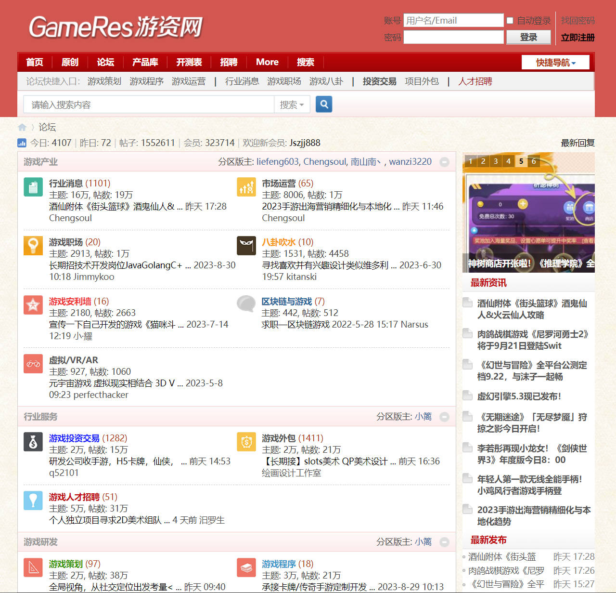Click the blue magnifier search button

click(324, 104)
